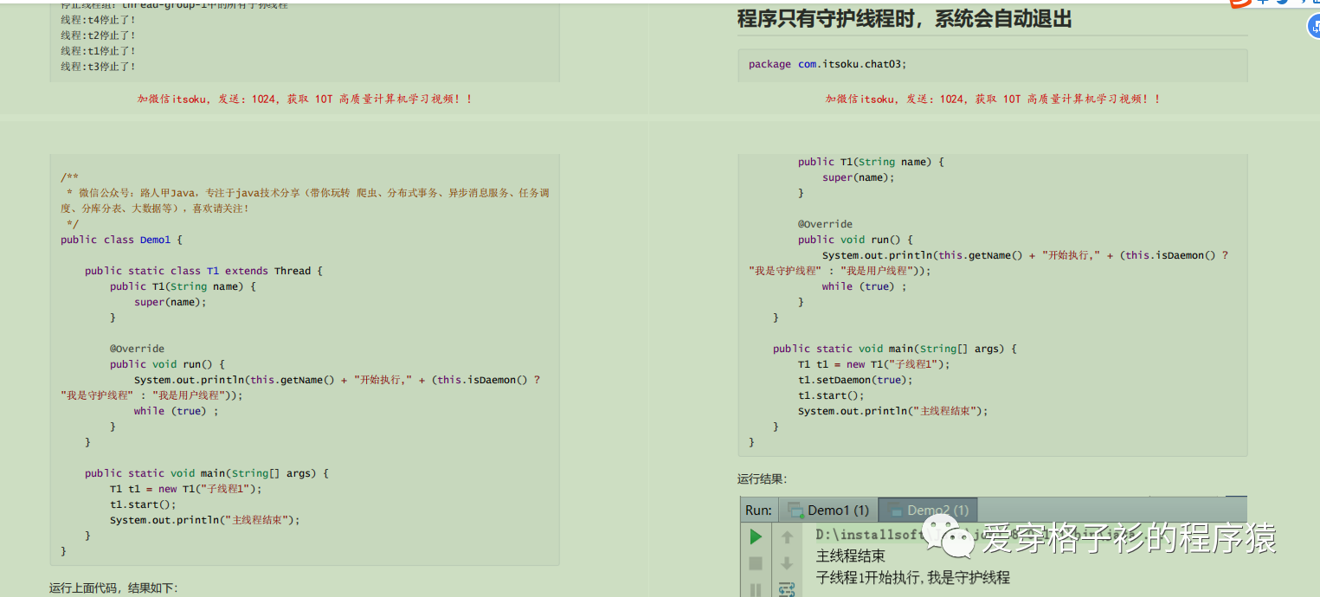Click heading 程序只有守护线程时，系统会自动退出

[905, 18]
